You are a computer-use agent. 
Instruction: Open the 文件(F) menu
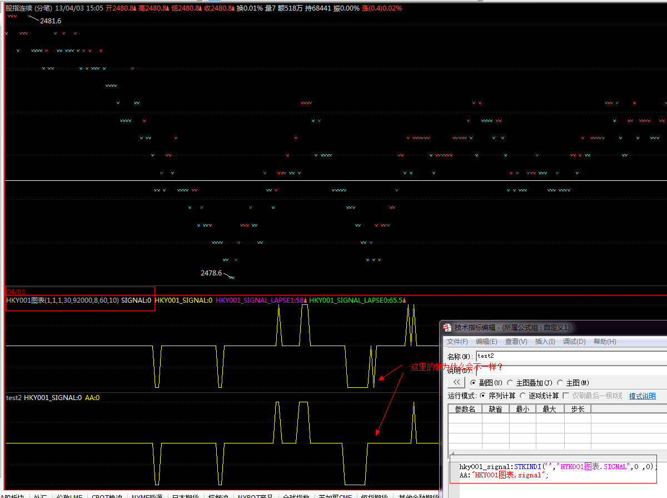click(457, 342)
